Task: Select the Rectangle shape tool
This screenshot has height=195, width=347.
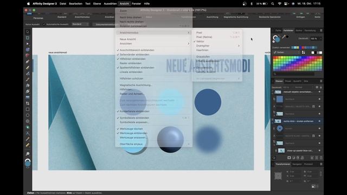Action: click(28, 109)
